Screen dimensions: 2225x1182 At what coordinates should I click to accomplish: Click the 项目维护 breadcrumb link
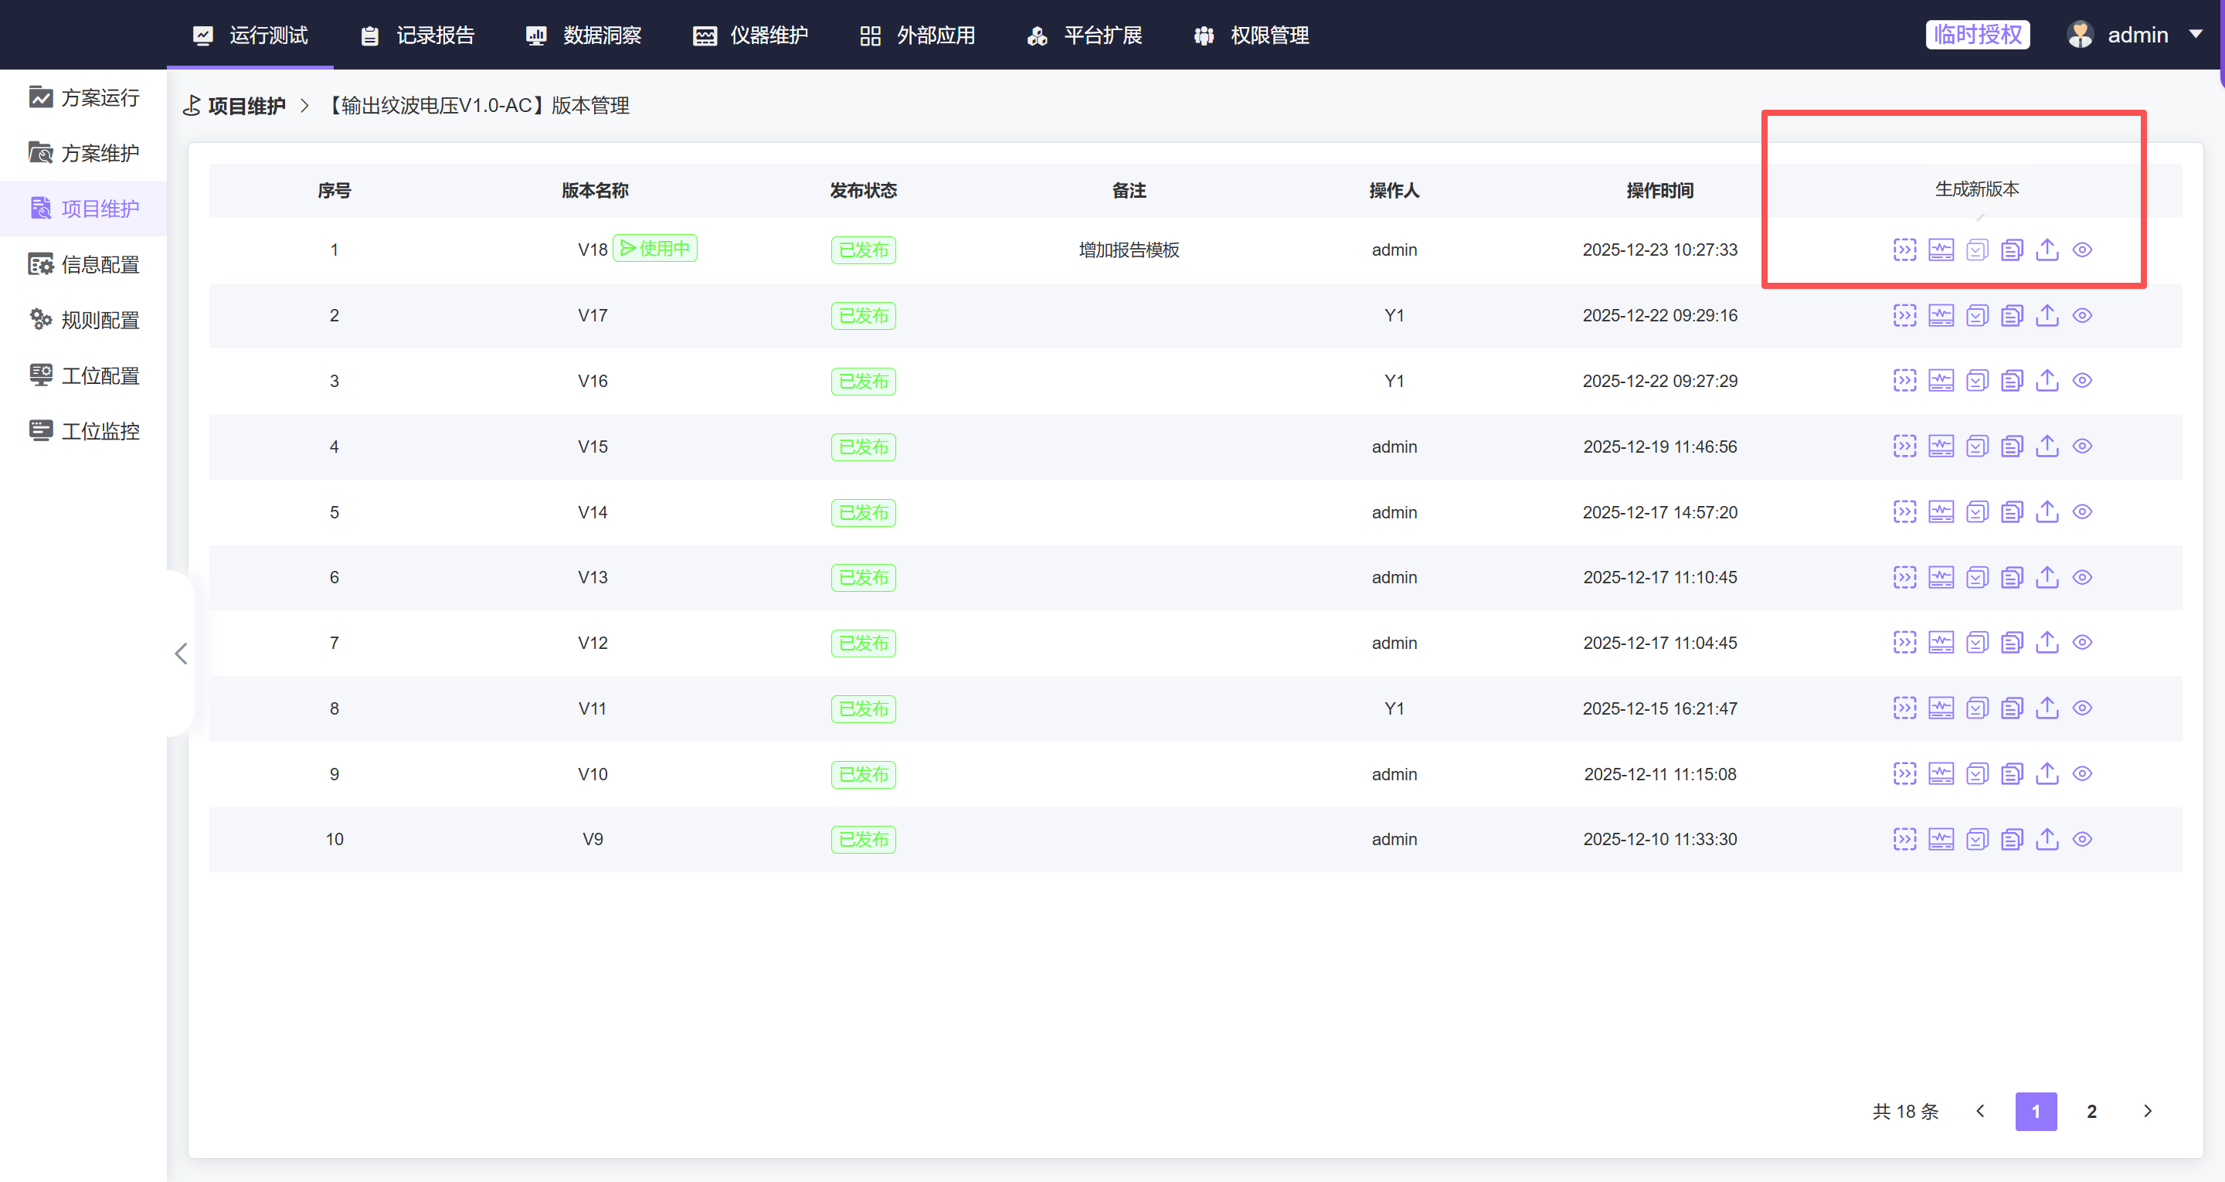click(246, 105)
